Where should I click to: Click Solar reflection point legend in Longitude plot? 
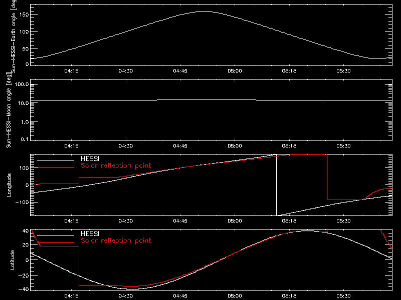point(116,165)
